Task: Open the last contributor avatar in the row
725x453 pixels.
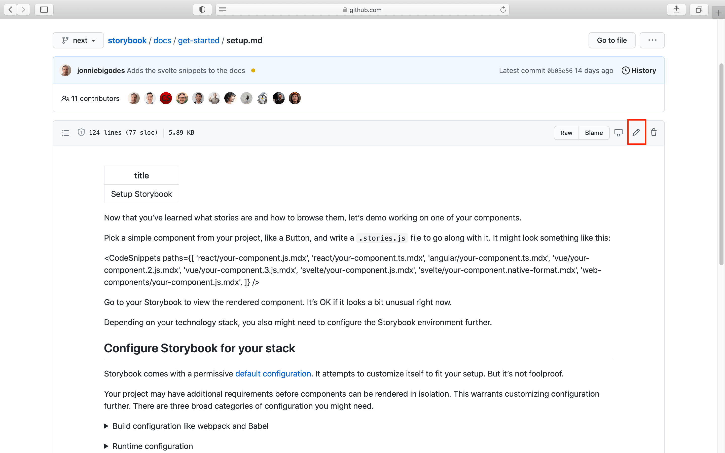Action: click(x=295, y=98)
